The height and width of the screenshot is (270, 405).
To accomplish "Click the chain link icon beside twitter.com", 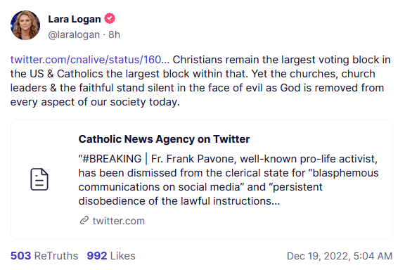I will coord(84,220).
